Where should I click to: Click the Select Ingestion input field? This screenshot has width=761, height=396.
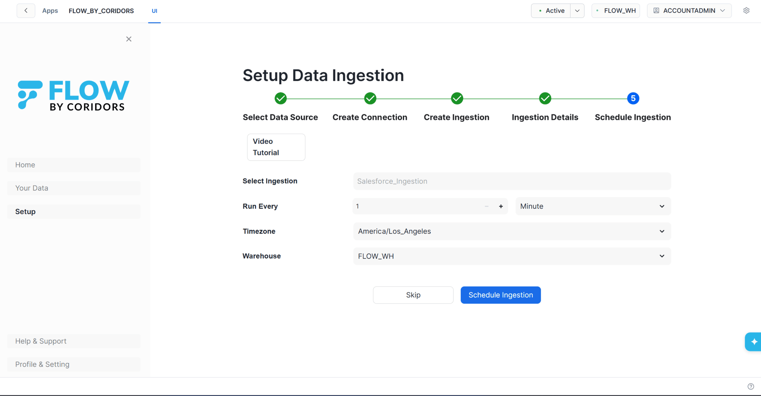512,181
